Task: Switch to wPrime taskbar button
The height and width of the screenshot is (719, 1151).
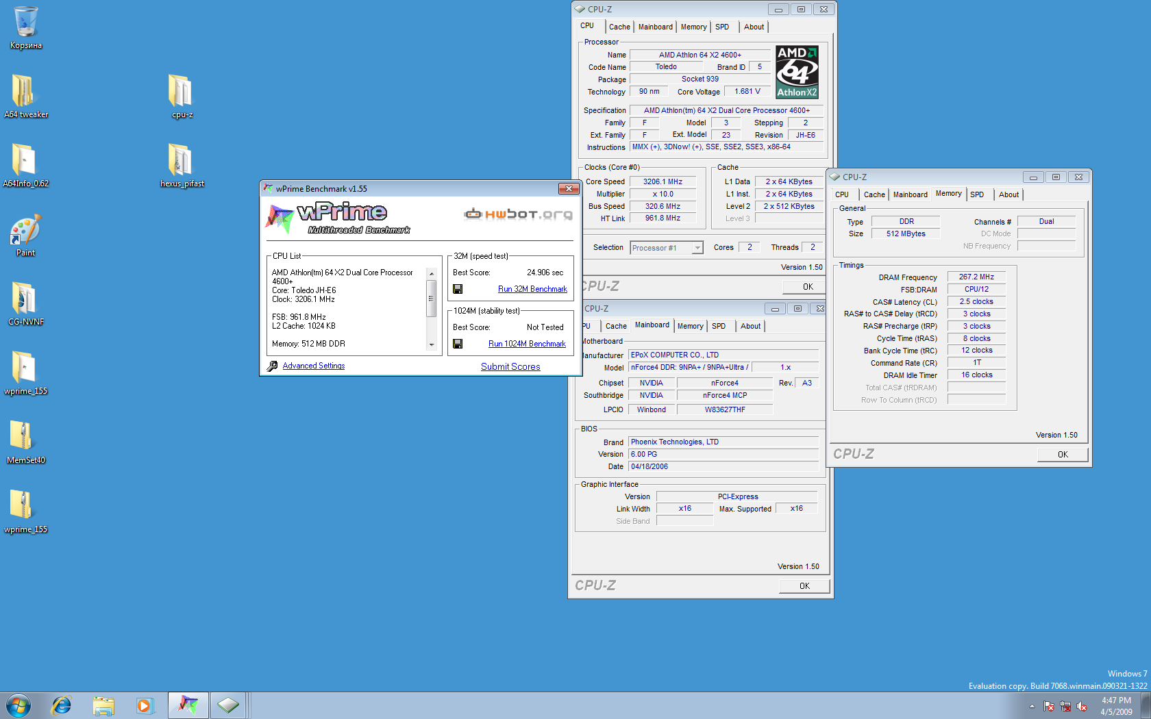Action: (x=188, y=705)
